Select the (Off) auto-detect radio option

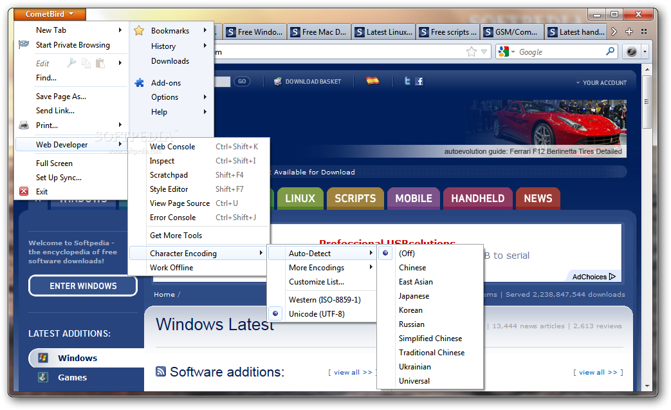[x=430, y=254]
